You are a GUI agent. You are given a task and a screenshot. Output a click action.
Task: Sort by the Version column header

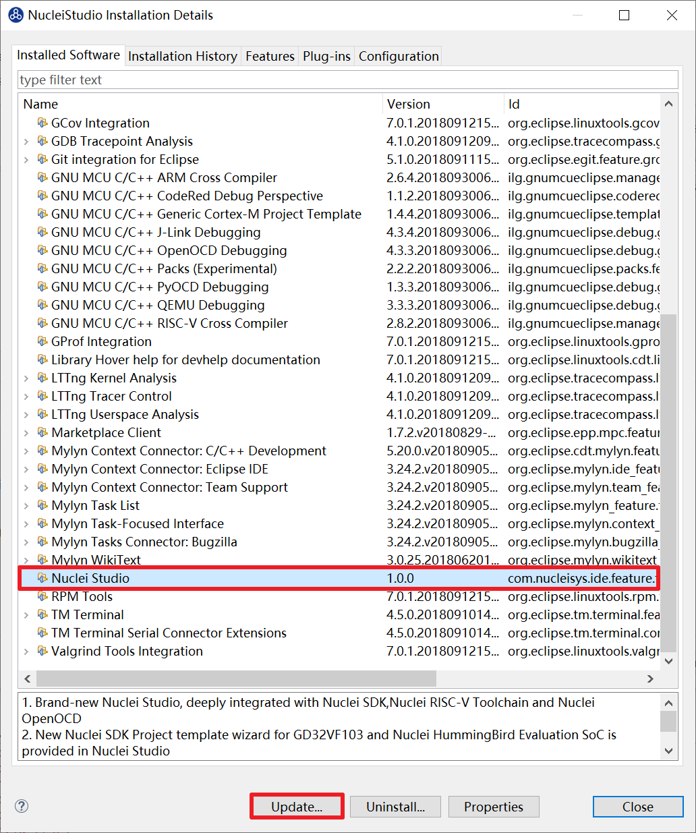[x=442, y=104]
